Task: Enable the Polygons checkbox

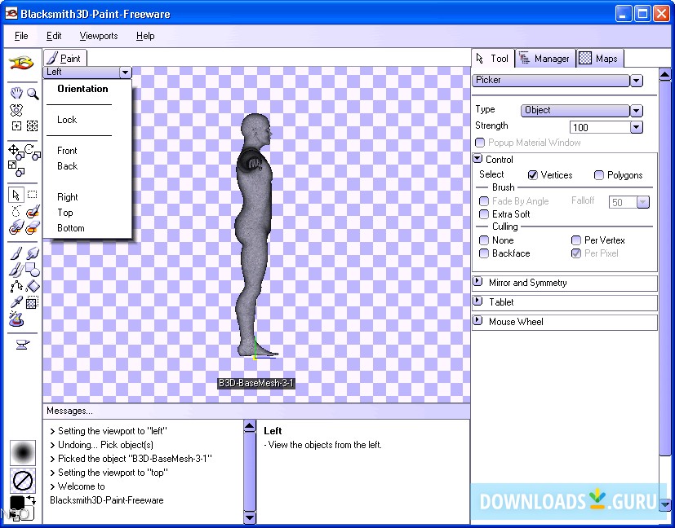Action: point(599,175)
